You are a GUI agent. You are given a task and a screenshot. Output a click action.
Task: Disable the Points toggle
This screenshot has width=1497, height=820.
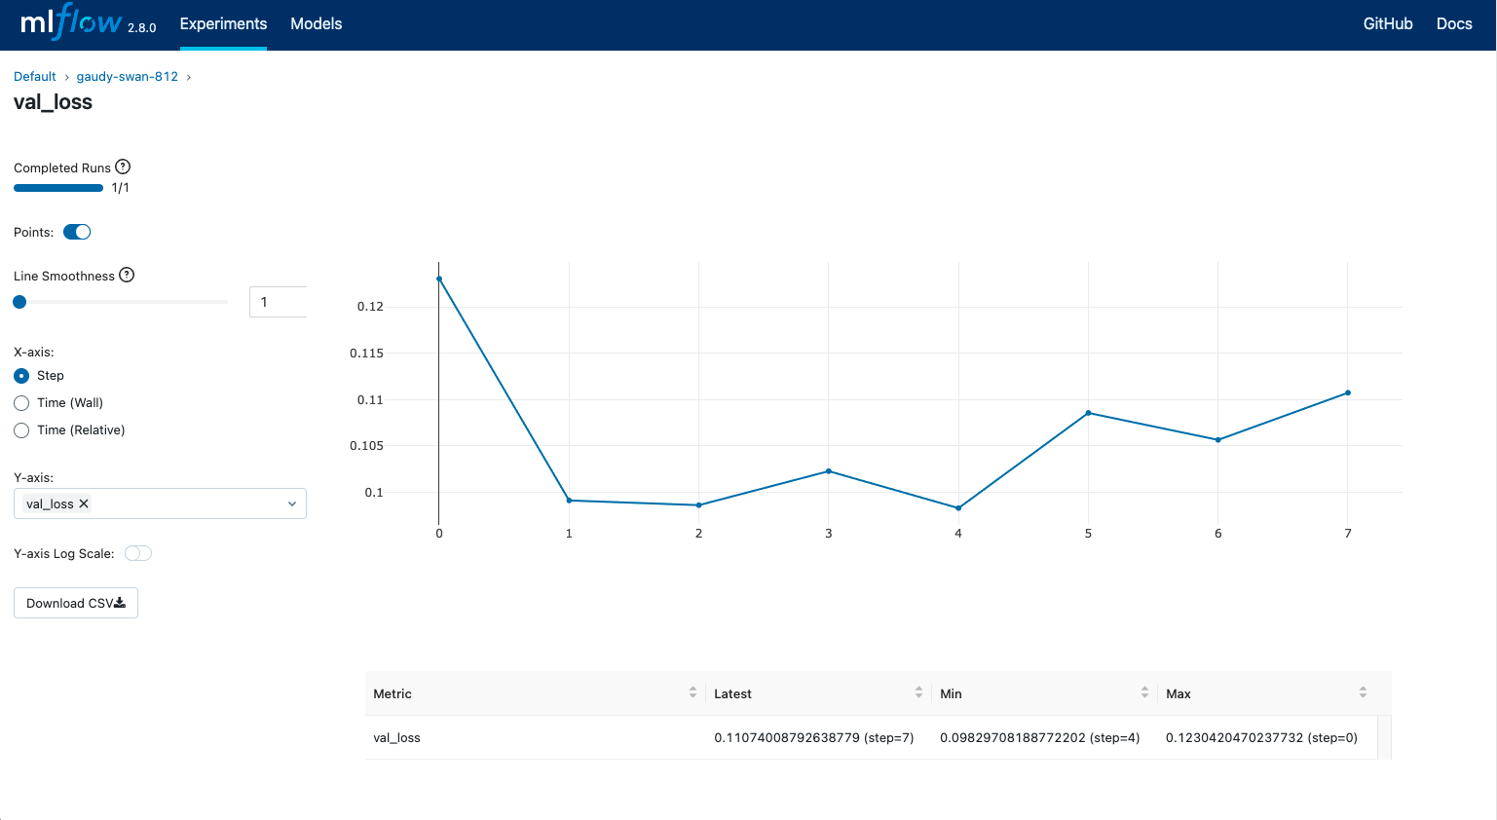(77, 232)
